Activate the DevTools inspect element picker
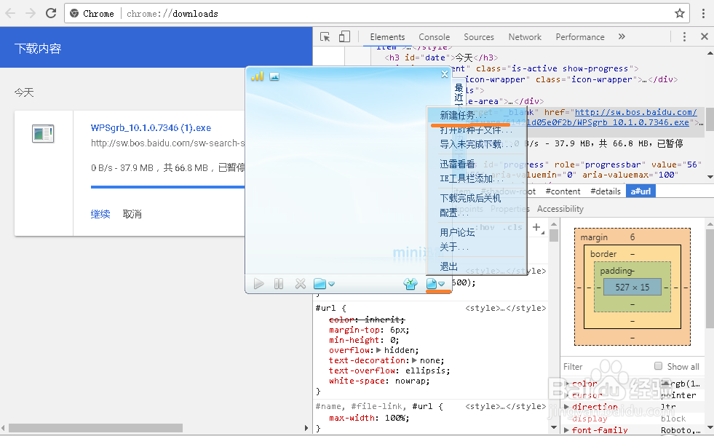 point(325,37)
